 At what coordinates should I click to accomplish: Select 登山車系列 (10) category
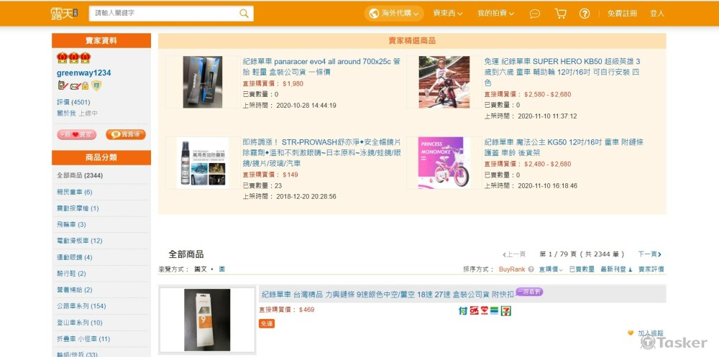point(79,323)
